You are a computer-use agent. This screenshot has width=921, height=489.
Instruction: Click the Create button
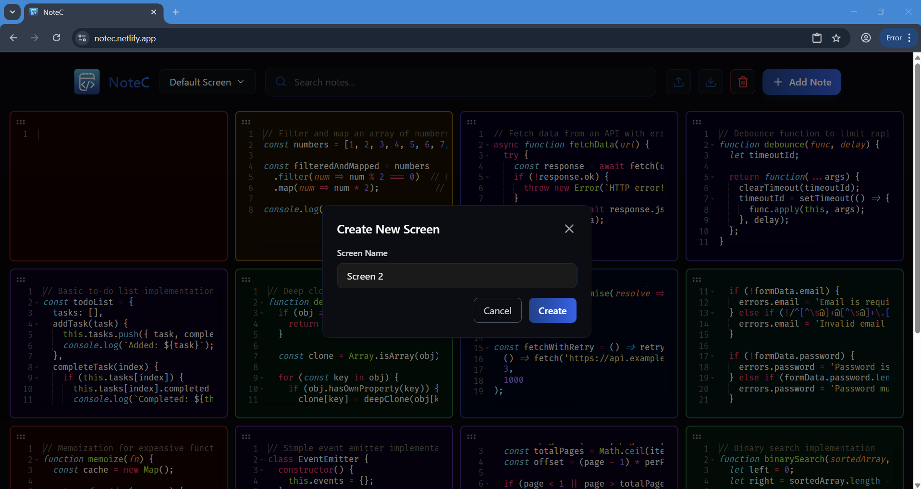(x=553, y=310)
